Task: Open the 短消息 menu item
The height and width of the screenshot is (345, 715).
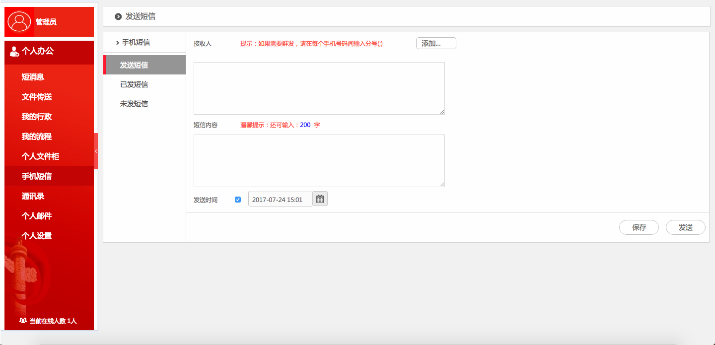Action: (x=34, y=77)
